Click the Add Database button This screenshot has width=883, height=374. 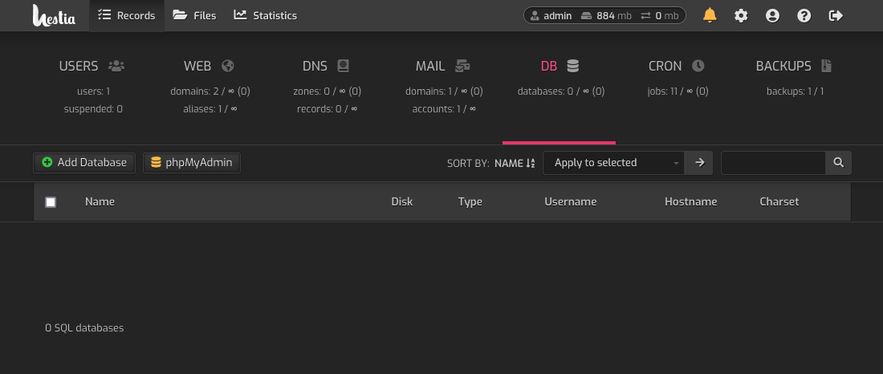click(x=84, y=163)
